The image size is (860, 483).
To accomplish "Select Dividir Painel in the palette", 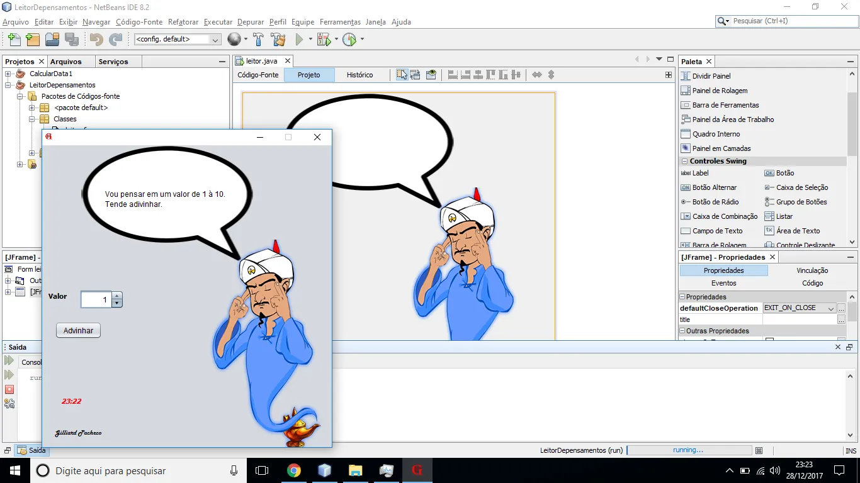I will (706, 76).
